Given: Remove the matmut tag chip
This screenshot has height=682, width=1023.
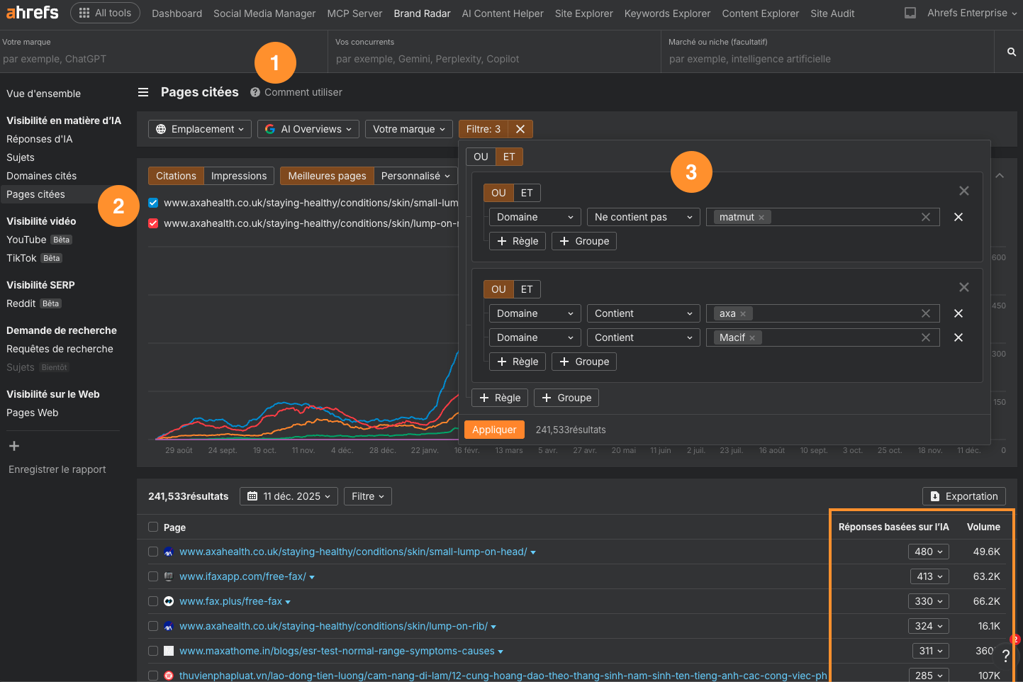Looking at the screenshot, I should coord(761,218).
